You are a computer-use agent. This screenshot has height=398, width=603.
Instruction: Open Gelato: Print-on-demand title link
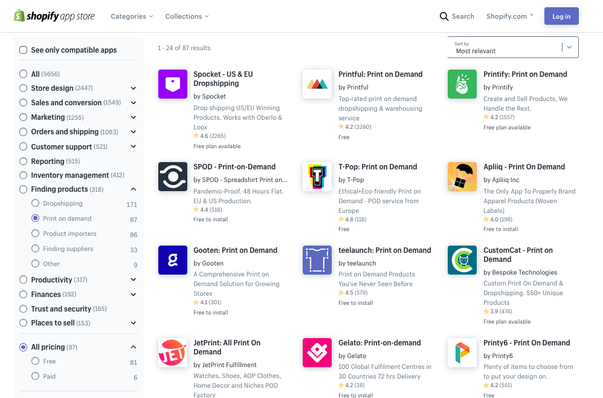tap(379, 343)
